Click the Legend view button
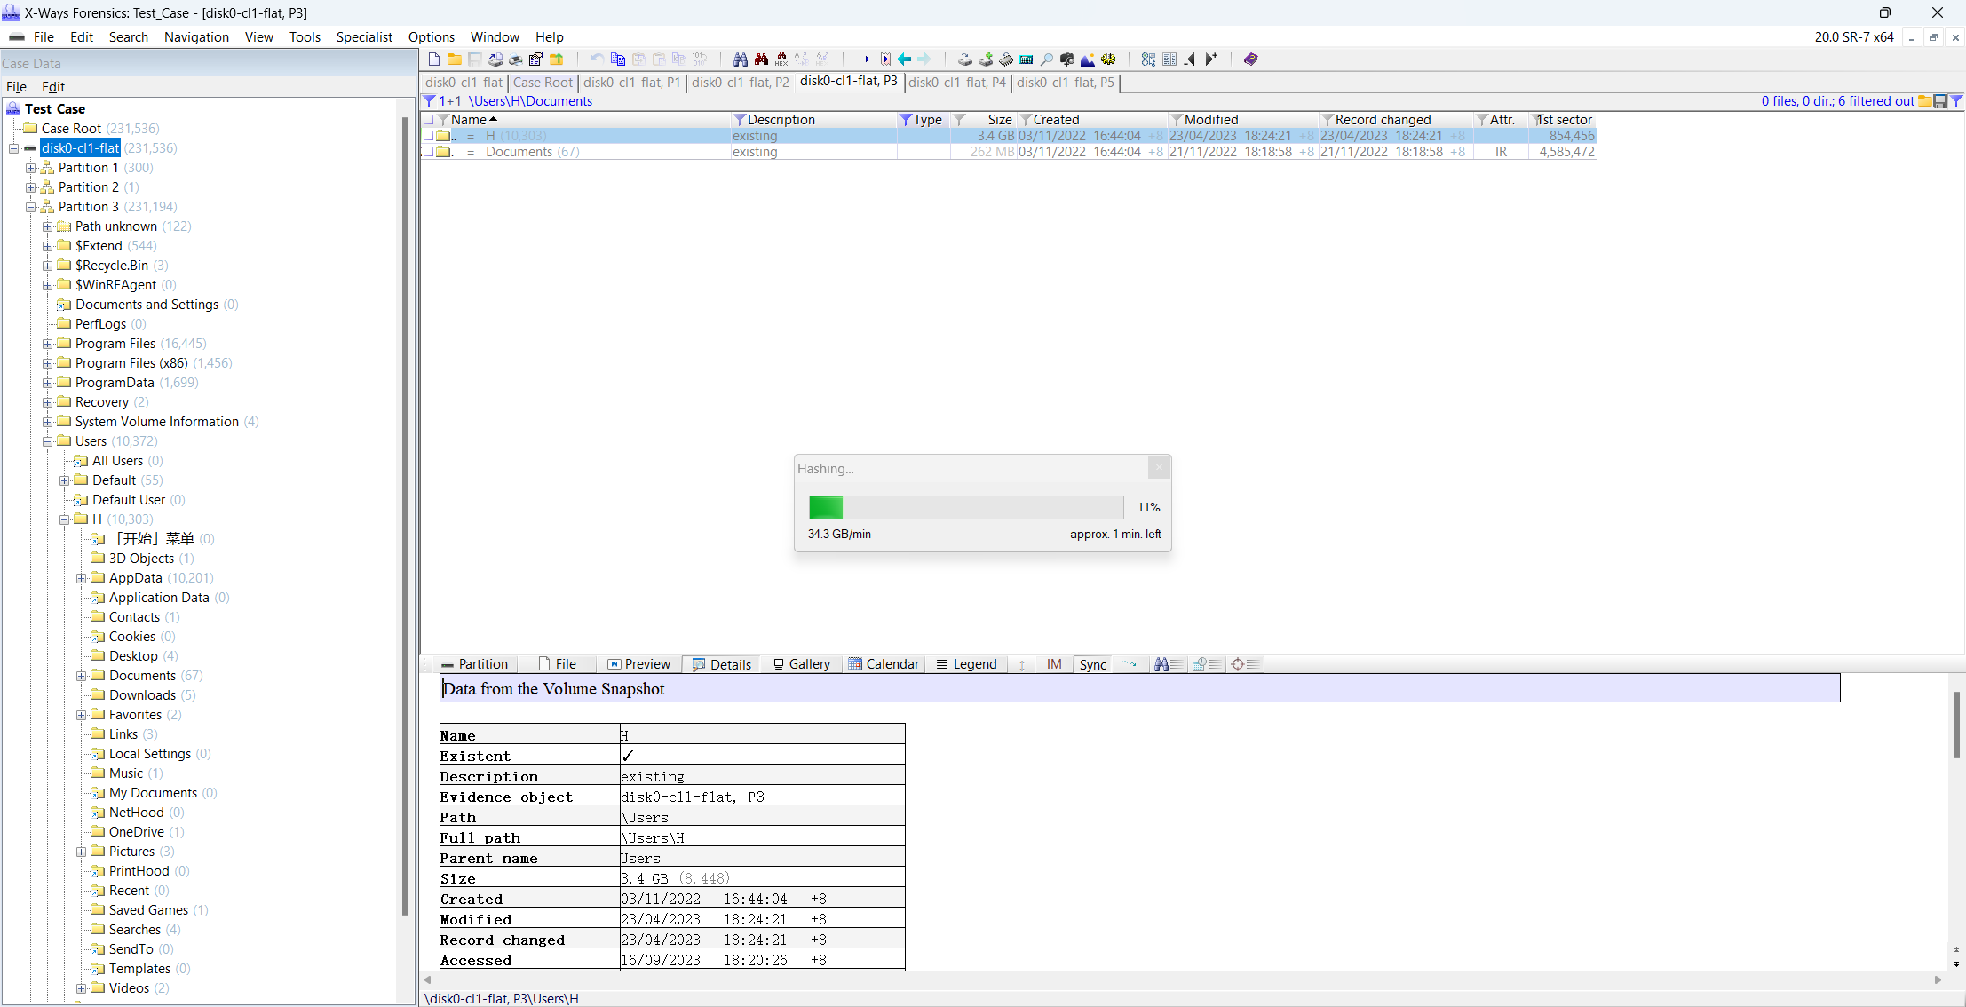The image size is (1966, 1007). (x=966, y=664)
